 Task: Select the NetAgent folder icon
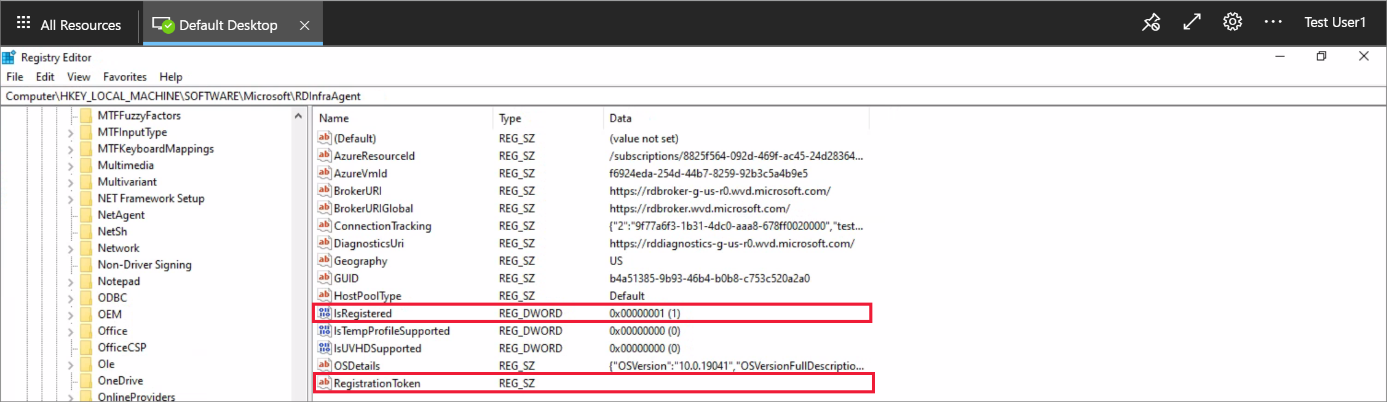point(86,215)
